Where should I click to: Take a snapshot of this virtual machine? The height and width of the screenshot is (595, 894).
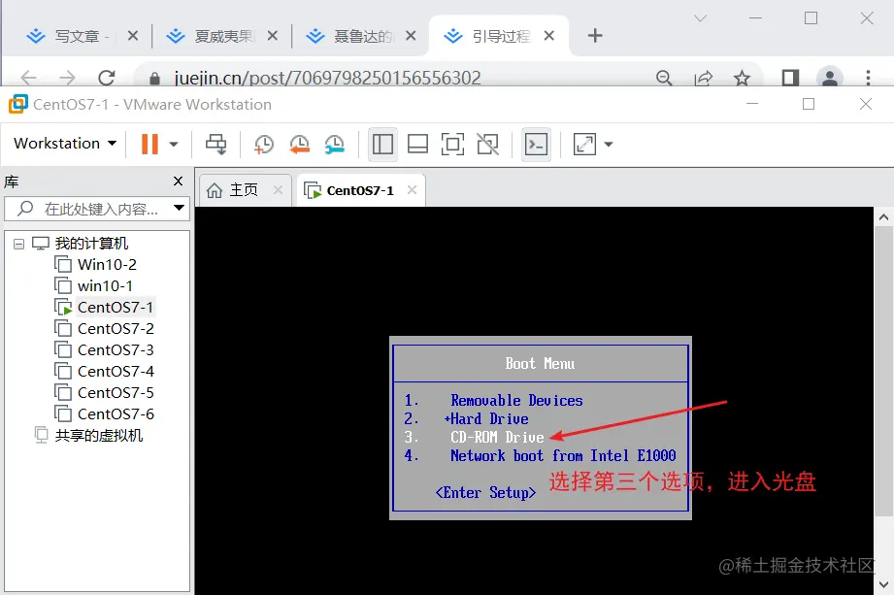[264, 145]
